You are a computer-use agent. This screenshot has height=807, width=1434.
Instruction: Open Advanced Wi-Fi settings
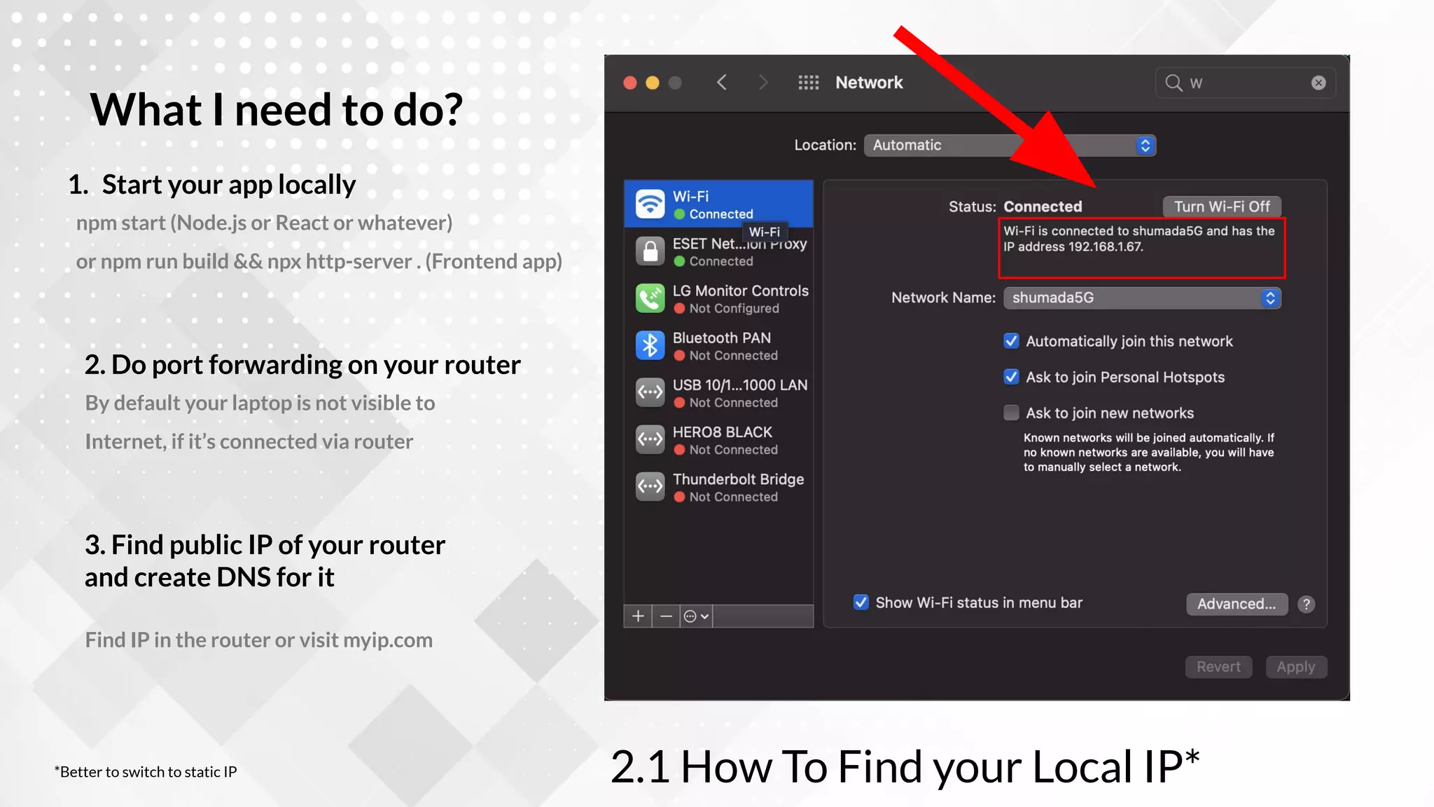pyautogui.click(x=1237, y=604)
